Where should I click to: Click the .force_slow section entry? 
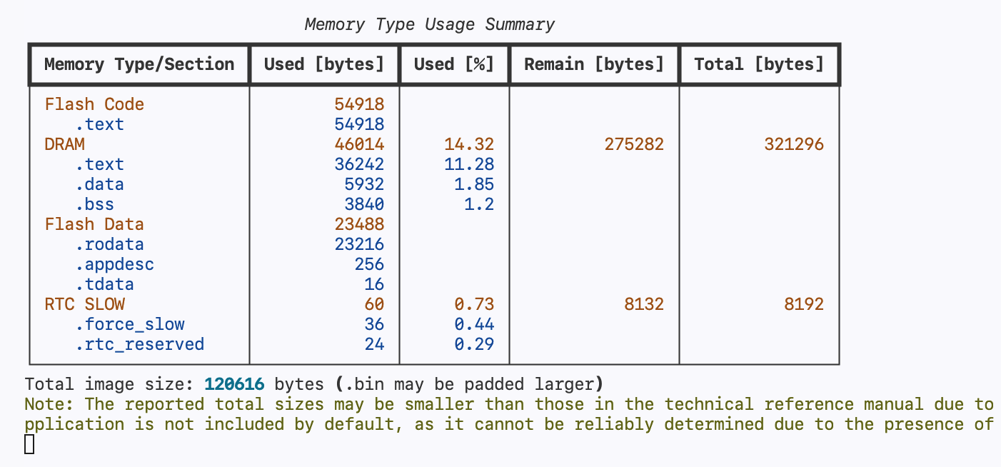(129, 324)
